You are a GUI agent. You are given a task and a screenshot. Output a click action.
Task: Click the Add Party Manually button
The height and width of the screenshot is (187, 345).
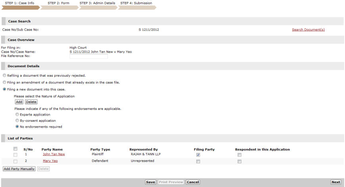pos(19,169)
